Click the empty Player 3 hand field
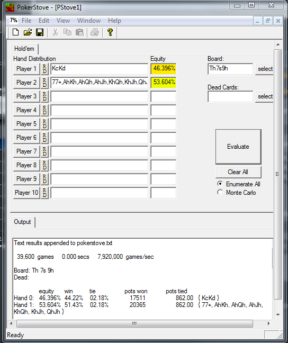 tap(100, 96)
